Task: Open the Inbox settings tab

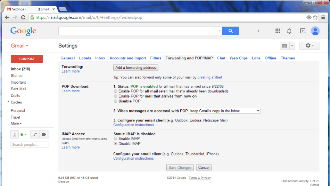Action: (x=100, y=58)
